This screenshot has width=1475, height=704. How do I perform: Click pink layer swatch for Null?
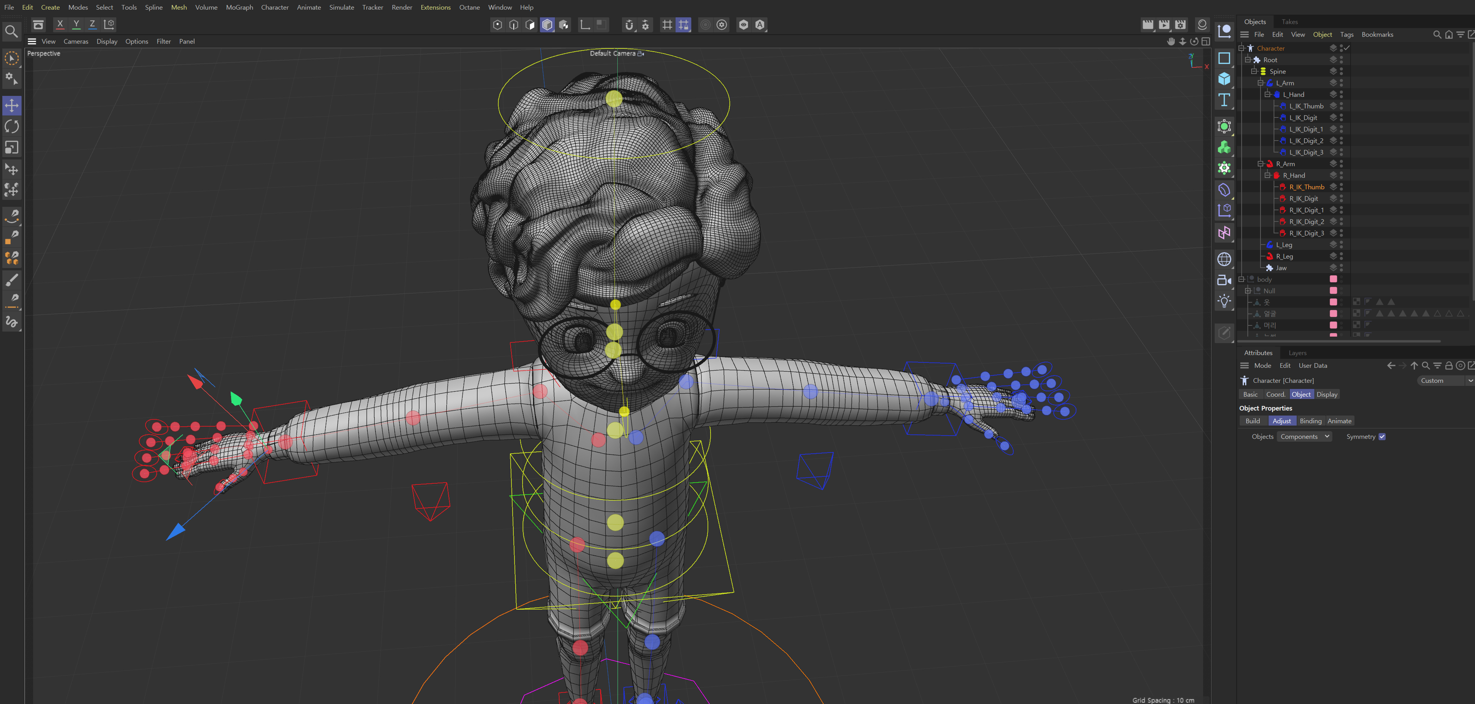(1333, 291)
